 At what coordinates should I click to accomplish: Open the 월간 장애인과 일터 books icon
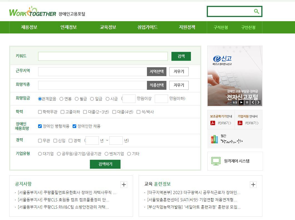click(214, 139)
